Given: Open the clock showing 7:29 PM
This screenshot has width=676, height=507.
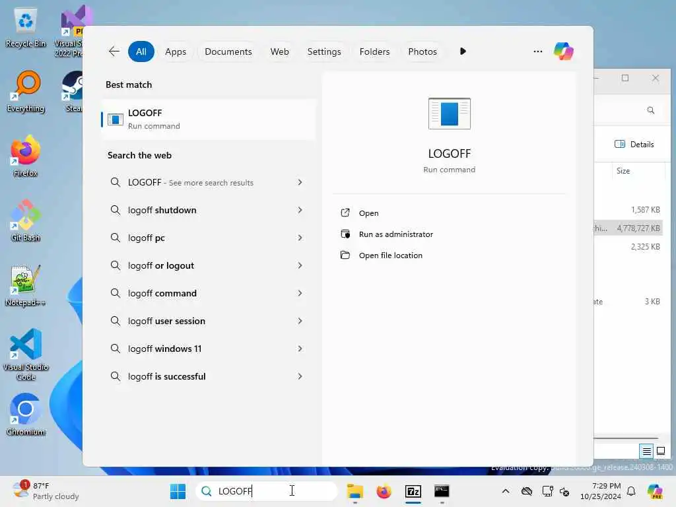Looking at the screenshot, I should click(600, 491).
